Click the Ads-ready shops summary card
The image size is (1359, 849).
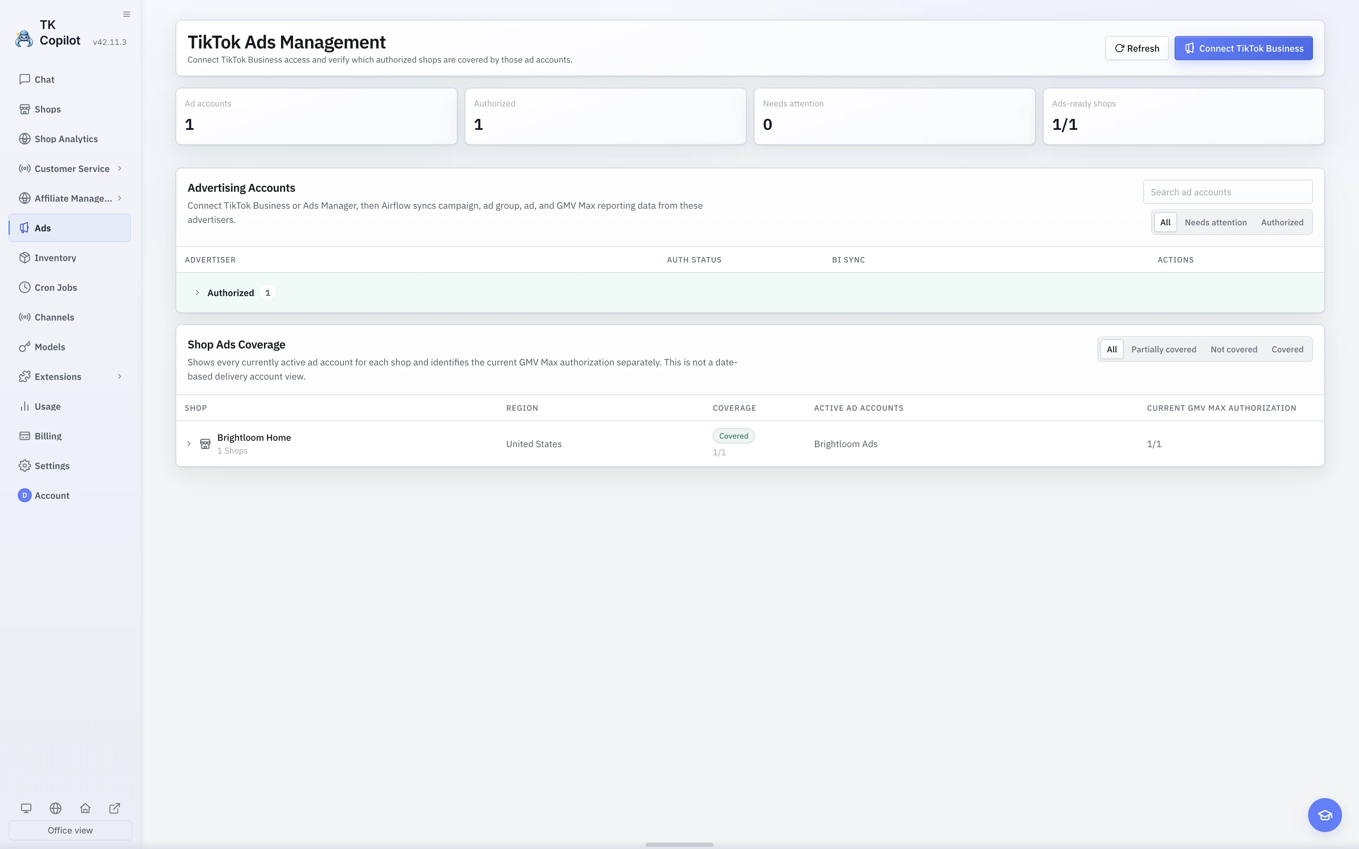click(1184, 116)
